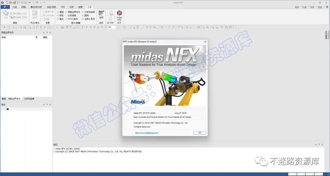Switch to the 几何 ribbon tab
330x176 pixels.
(x=15, y=7)
